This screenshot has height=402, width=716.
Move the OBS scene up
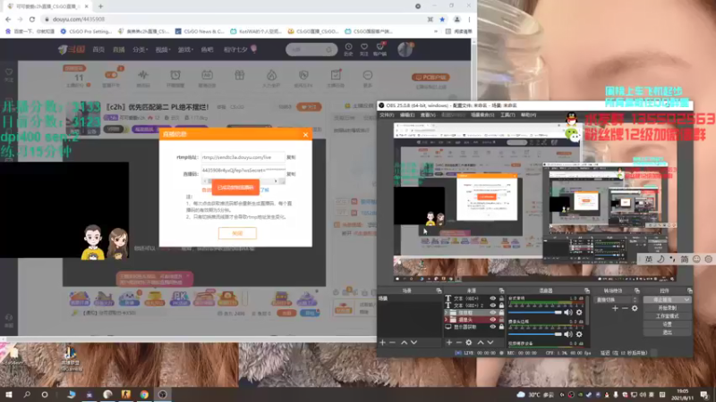pos(405,342)
